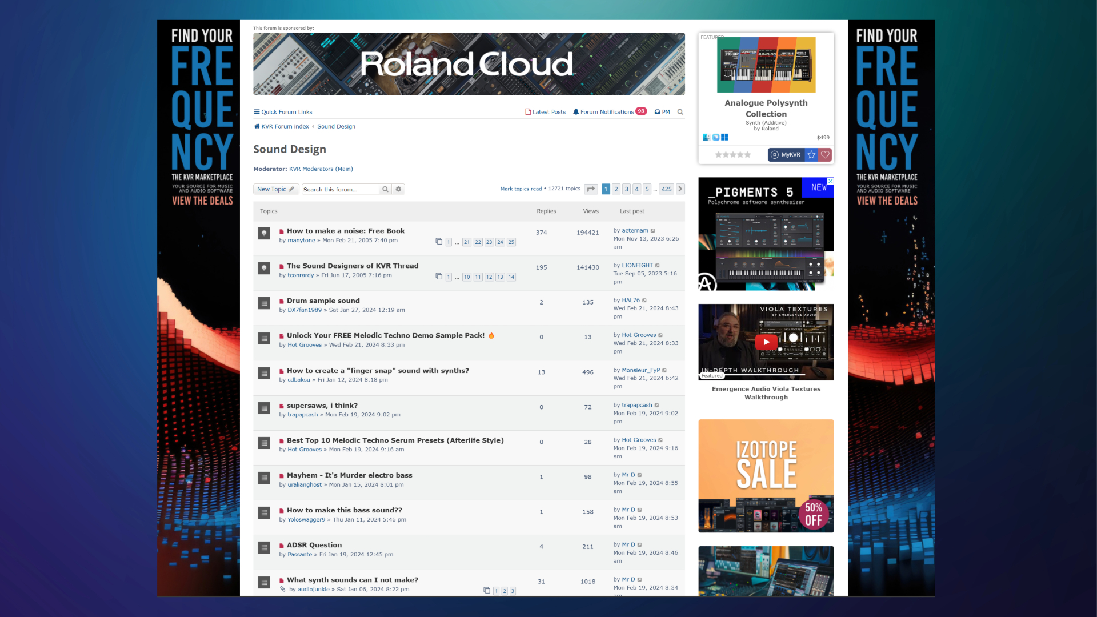Open Best Top 10 Melodic Techno Serum Presets

(x=395, y=441)
